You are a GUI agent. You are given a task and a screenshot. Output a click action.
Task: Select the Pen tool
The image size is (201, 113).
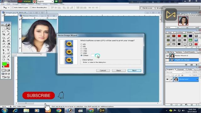point(3,53)
